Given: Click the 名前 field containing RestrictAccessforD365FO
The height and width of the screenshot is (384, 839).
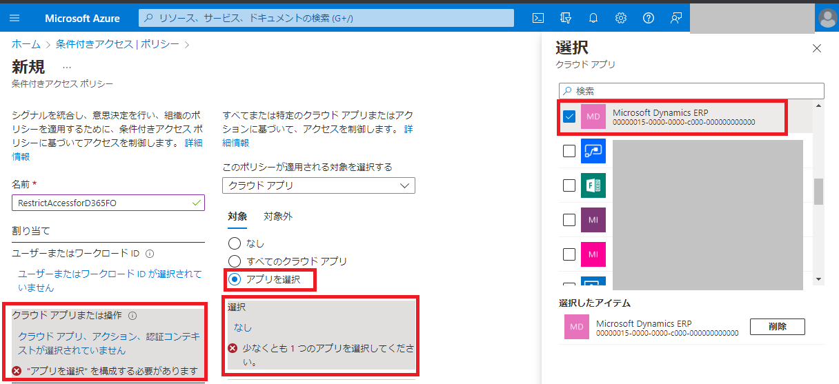Looking at the screenshot, I should coord(108,203).
